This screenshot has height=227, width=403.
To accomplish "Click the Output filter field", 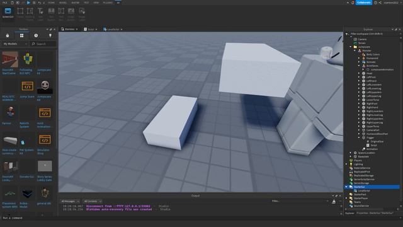I will pyautogui.click(x=300, y=201).
